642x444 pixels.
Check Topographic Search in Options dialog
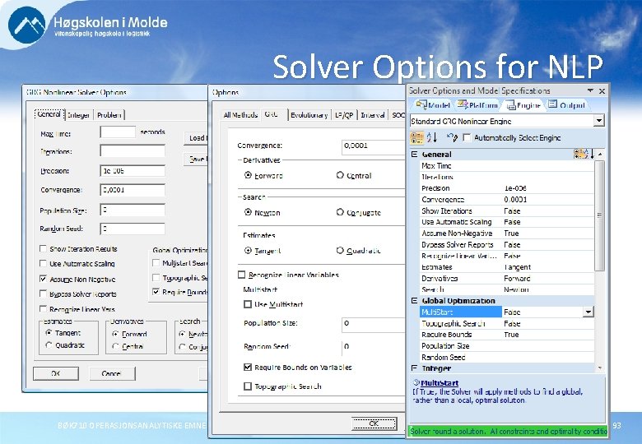(x=248, y=386)
